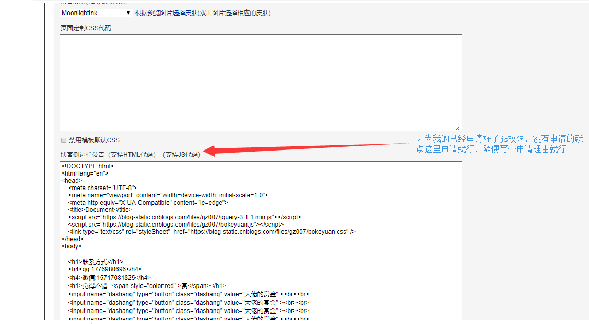
Task: Click the '<html lang="en">' line
Action: pyautogui.click(x=85, y=173)
